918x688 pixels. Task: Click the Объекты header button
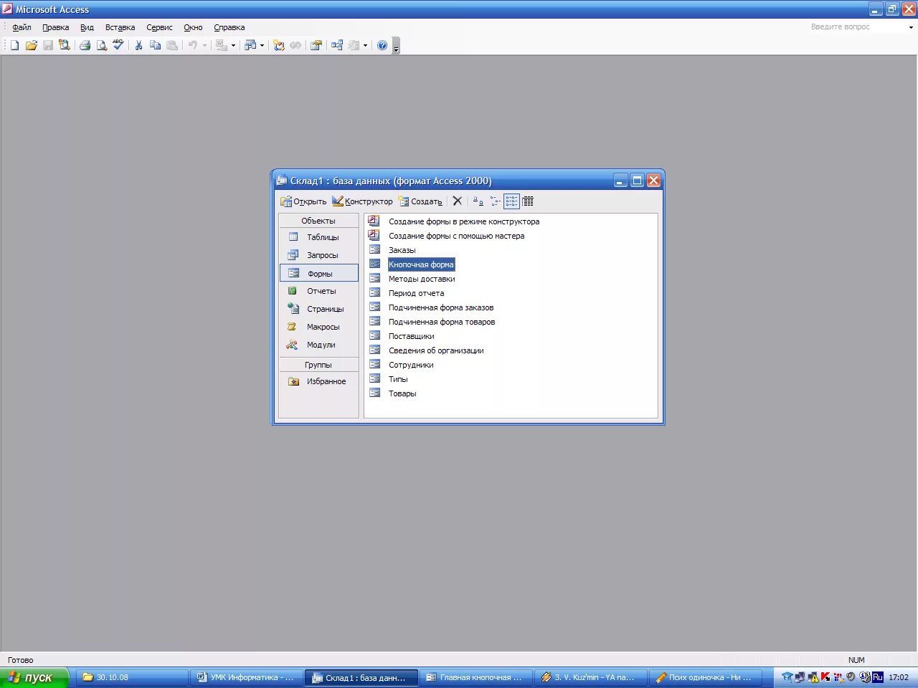318,221
